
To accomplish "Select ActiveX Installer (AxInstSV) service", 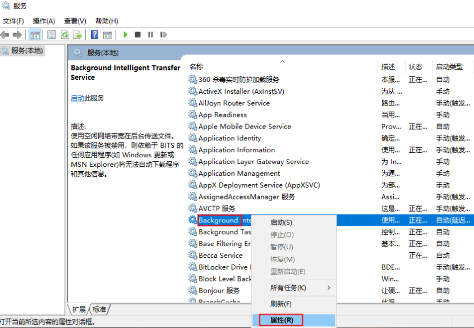I will point(241,92).
